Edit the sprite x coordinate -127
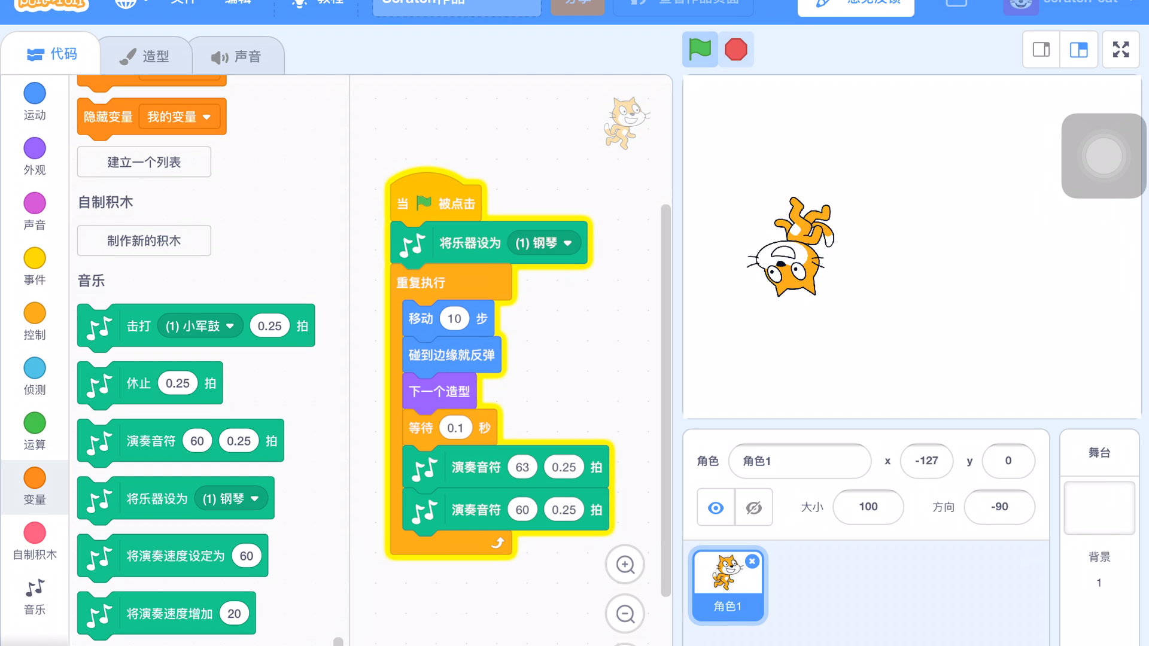The height and width of the screenshot is (646, 1149). (926, 461)
